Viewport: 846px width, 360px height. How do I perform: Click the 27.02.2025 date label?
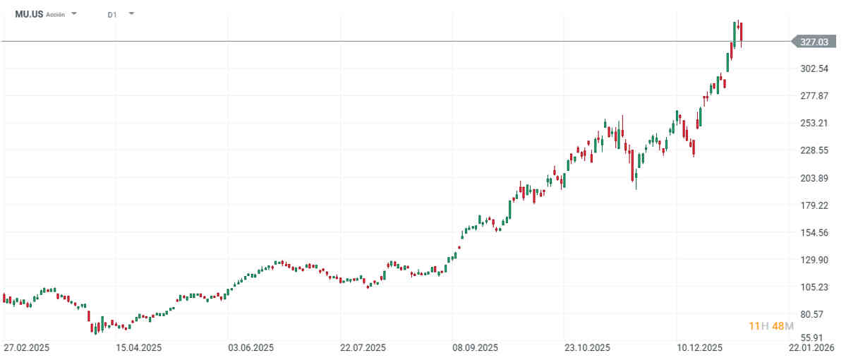(x=27, y=347)
